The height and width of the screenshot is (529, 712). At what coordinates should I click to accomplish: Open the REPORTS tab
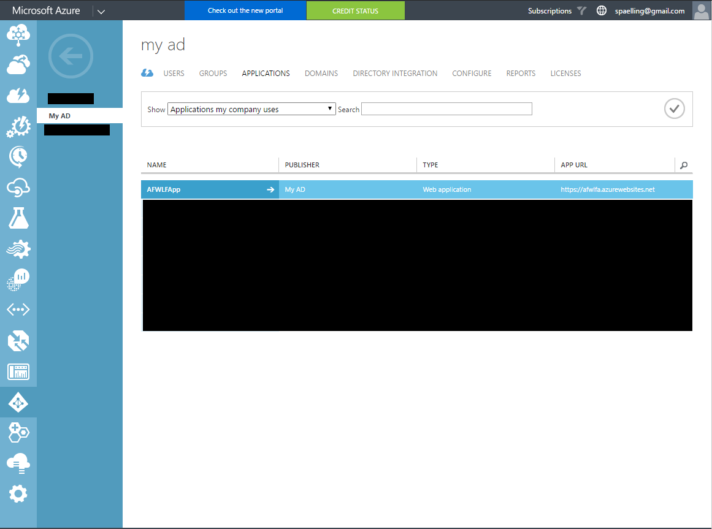click(x=521, y=74)
